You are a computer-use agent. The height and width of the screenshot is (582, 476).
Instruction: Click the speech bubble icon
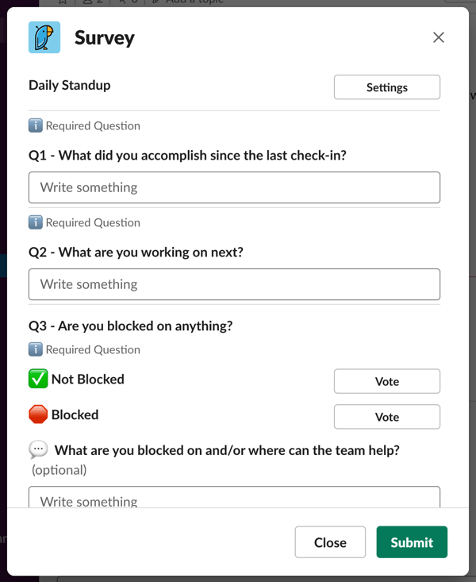coord(38,450)
